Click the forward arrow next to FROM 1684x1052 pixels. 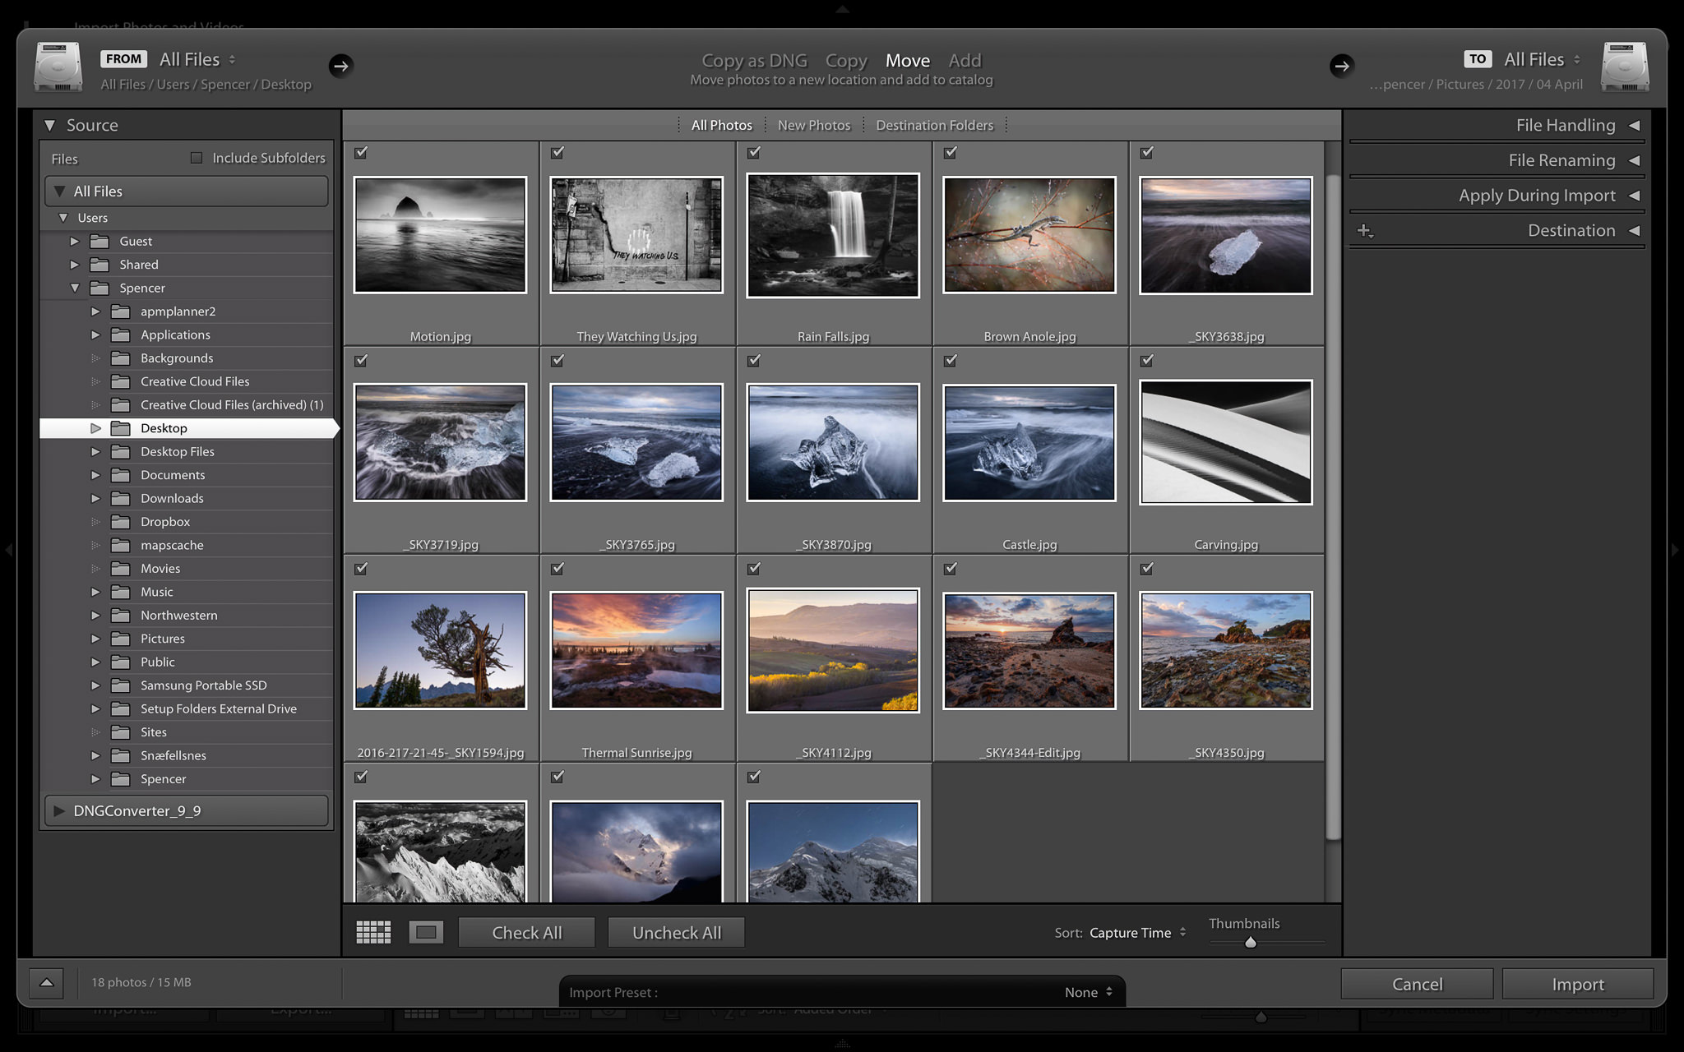(340, 66)
